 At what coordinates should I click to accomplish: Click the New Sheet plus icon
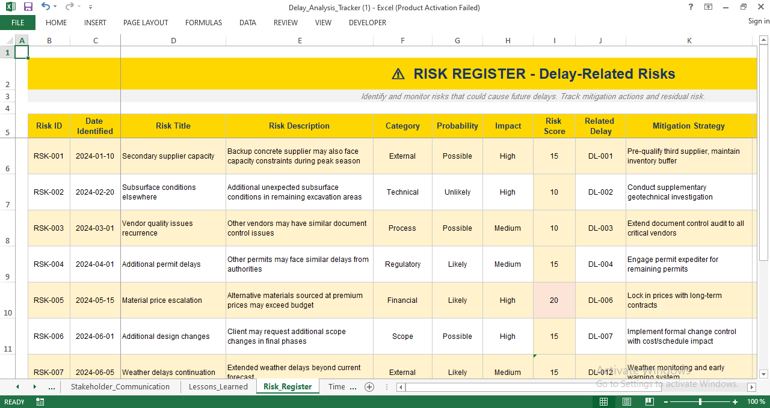pyautogui.click(x=369, y=387)
